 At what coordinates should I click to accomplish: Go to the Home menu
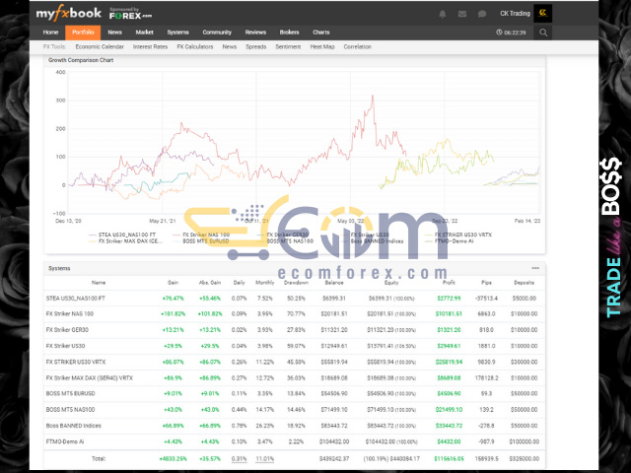pyautogui.click(x=50, y=33)
